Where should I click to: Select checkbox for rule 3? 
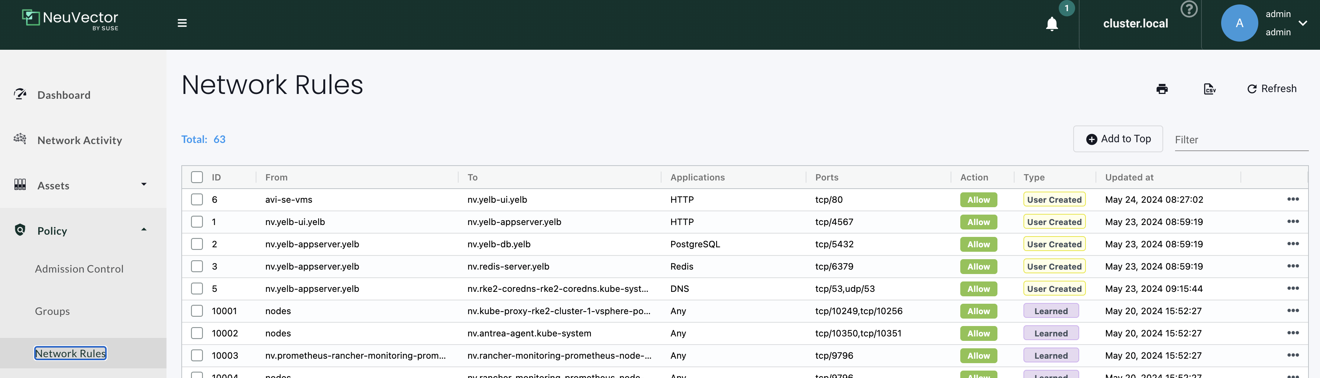[x=197, y=266]
